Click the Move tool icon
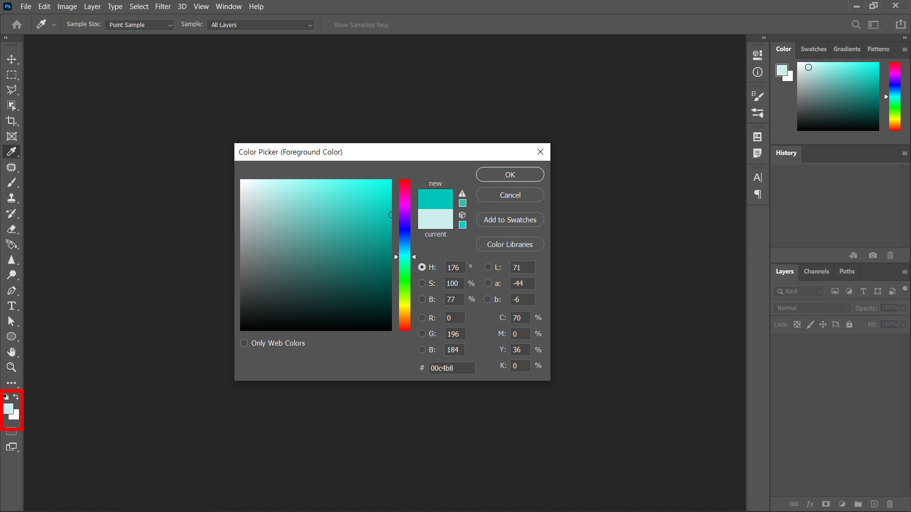This screenshot has width=911, height=512. [11, 59]
